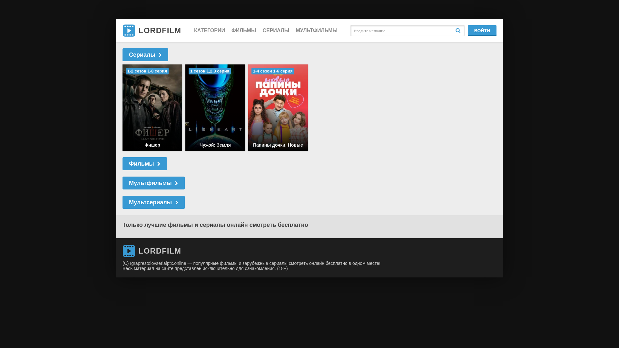
Task: Open the Мультсериалы section button
Action: click(x=153, y=202)
